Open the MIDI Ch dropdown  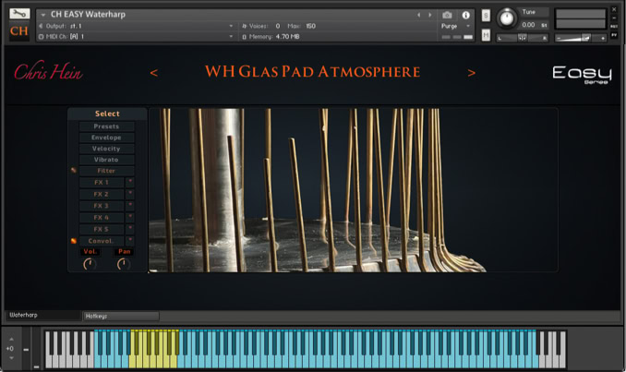coord(231,37)
